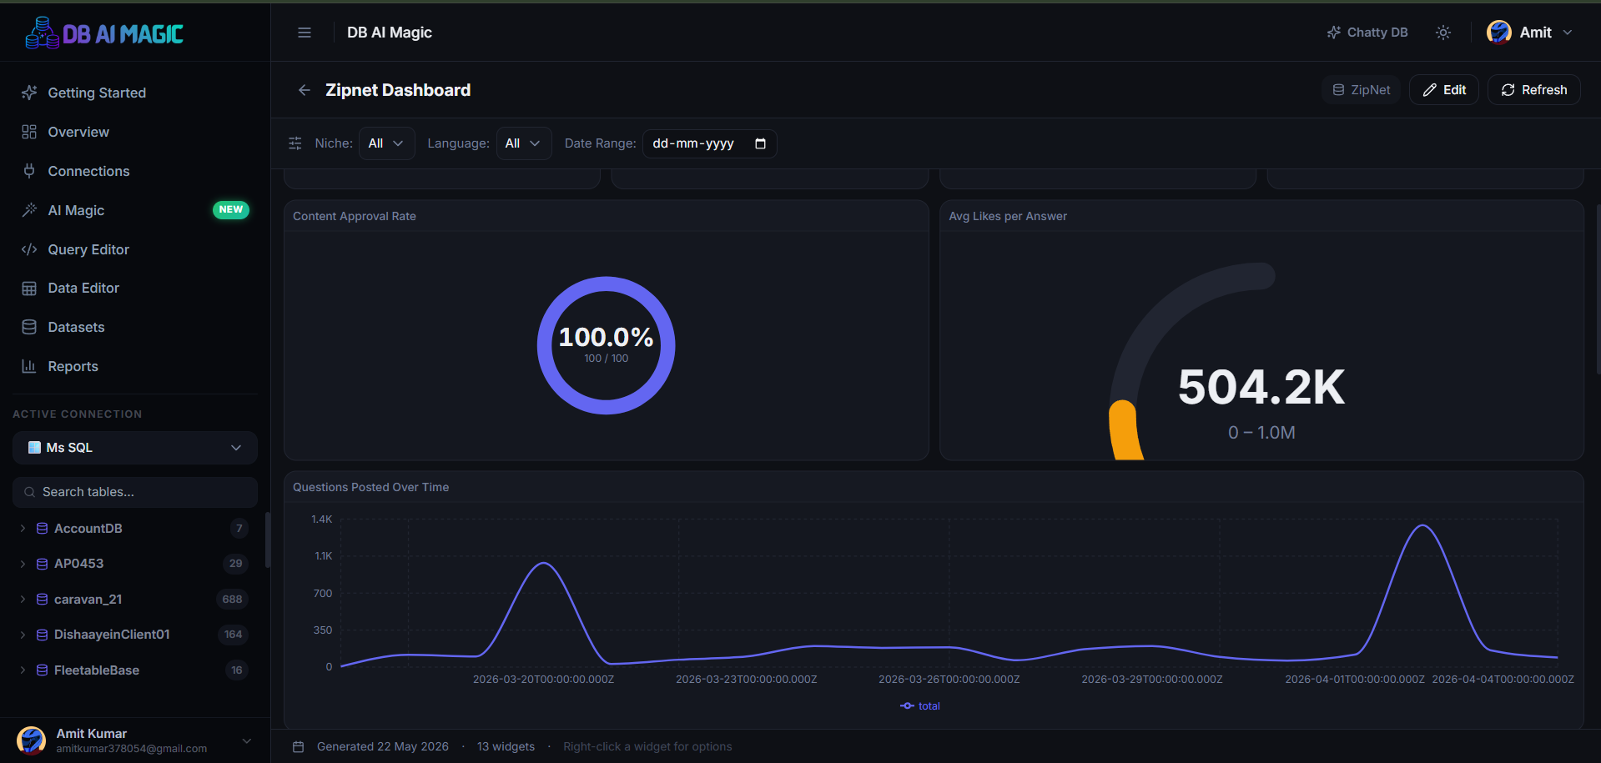Toggle the hamburger sidebar menu icon
Viewport: 1601px width, 763px height.
(305, 33)
